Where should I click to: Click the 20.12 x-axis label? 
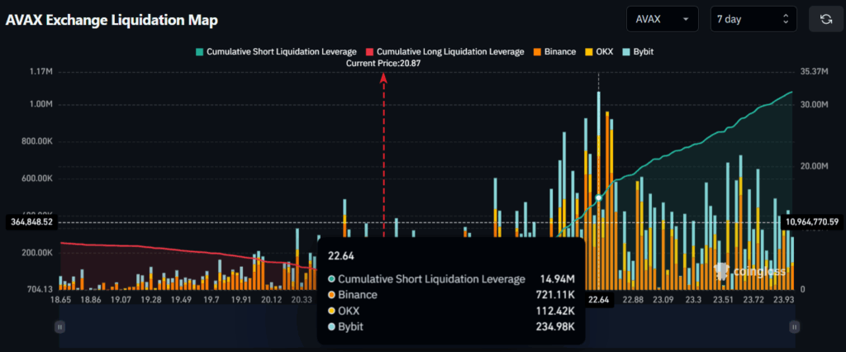(x=270, y=300)
